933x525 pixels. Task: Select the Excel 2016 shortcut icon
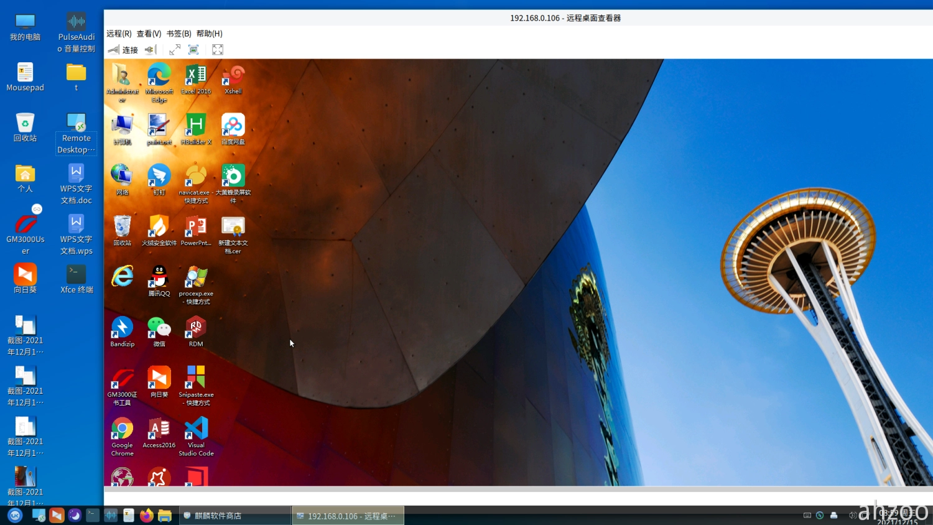click(x=196, y=78)
